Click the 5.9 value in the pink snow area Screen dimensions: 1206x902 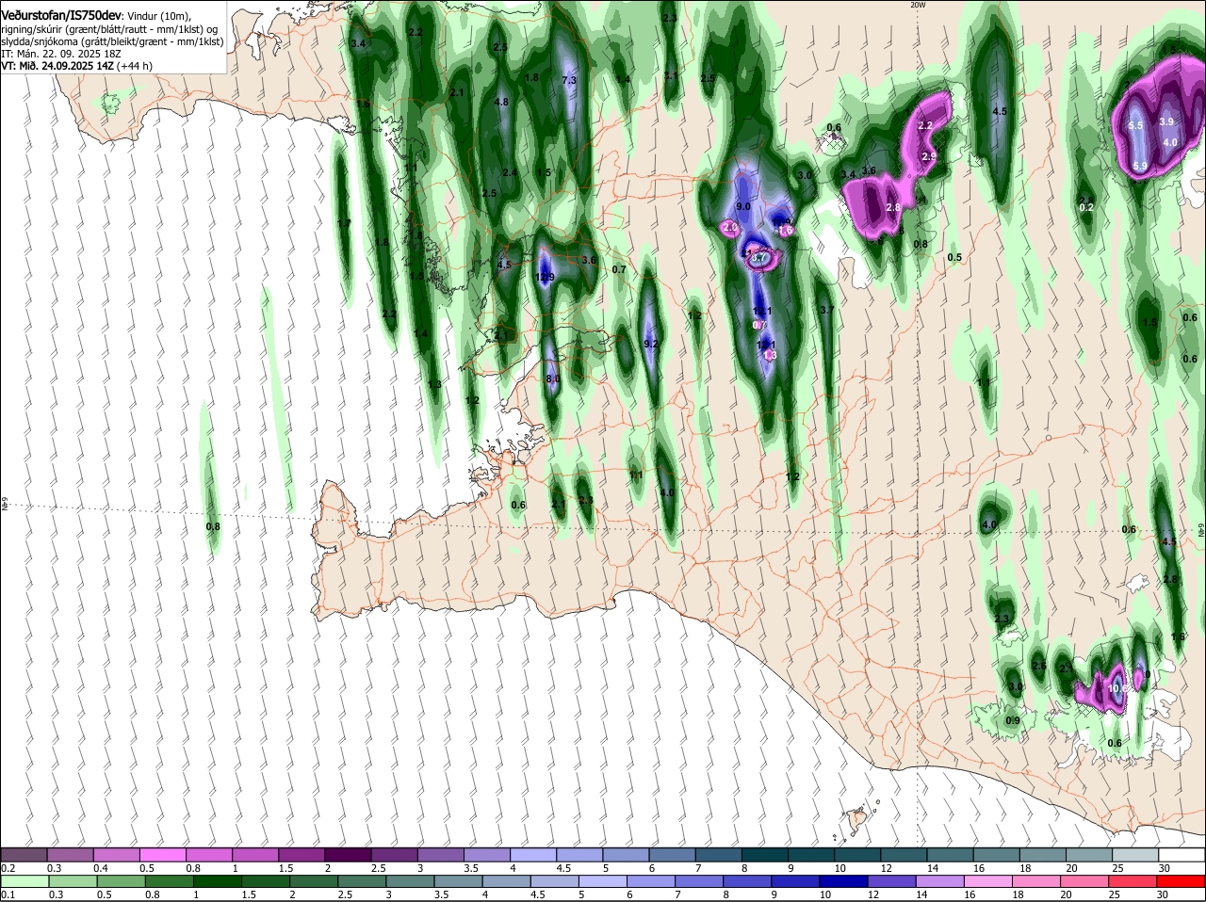click(1140, 166)
